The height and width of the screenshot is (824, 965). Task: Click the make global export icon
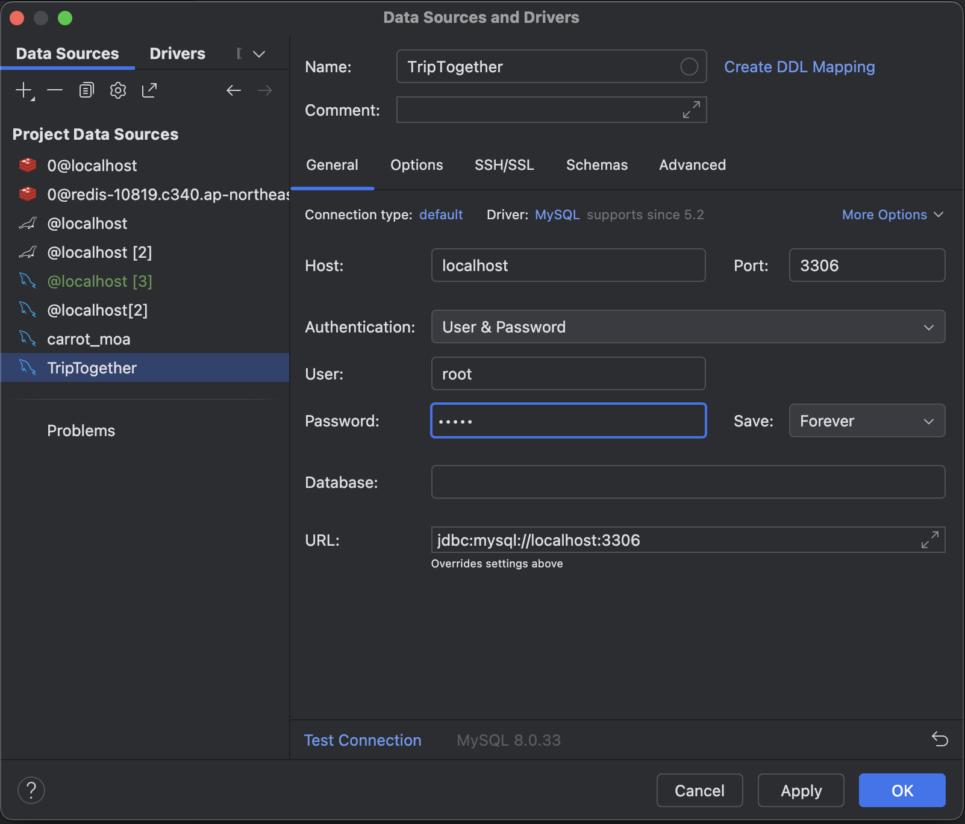coord(149,90)
